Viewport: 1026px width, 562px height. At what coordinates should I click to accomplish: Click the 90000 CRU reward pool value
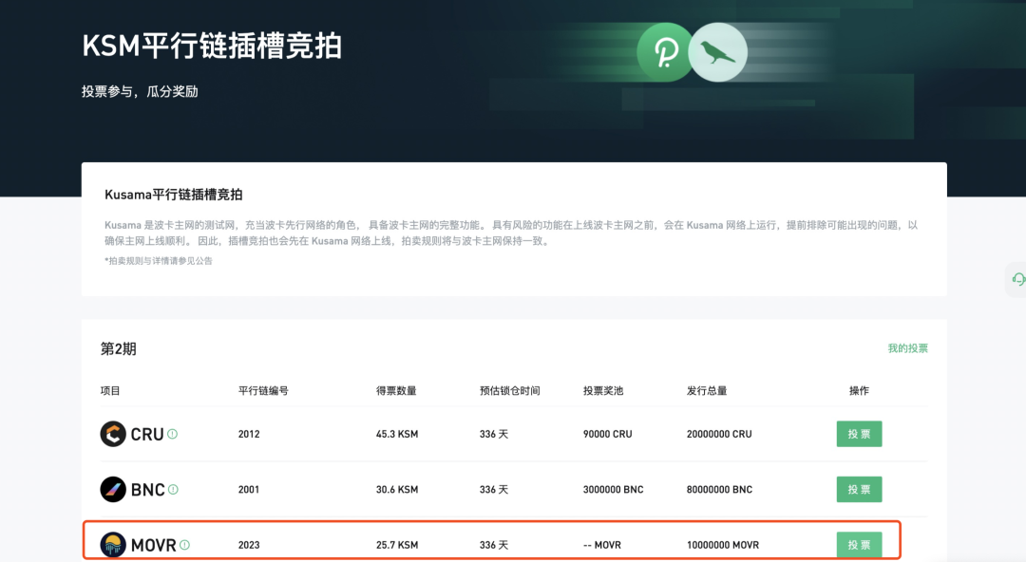[x=607, y=434]
